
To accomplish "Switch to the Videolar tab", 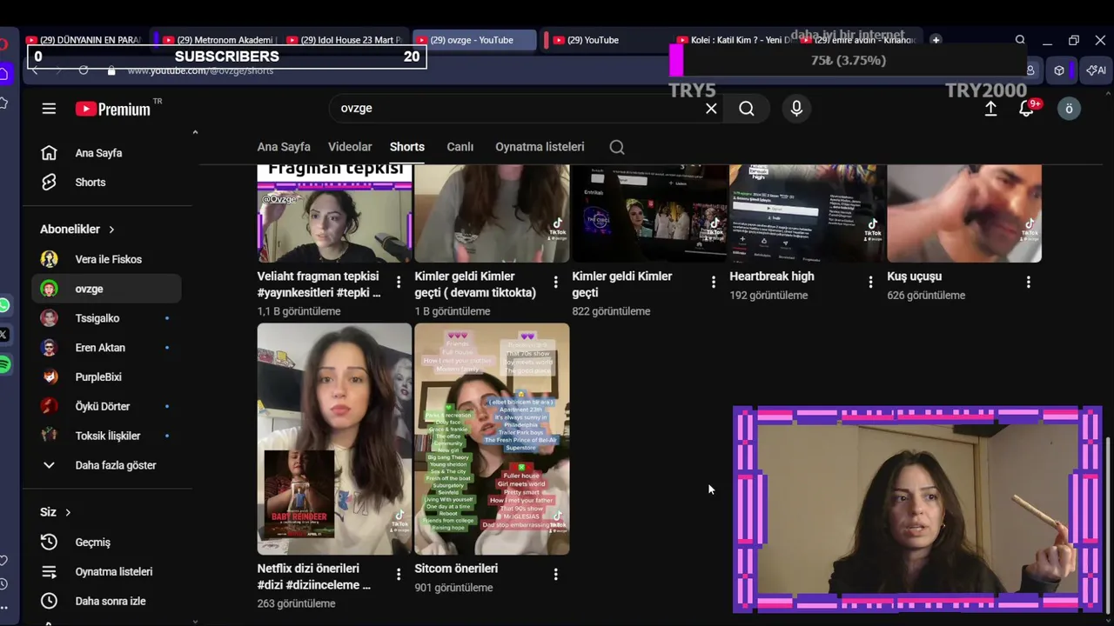I will tap(350, 147).
